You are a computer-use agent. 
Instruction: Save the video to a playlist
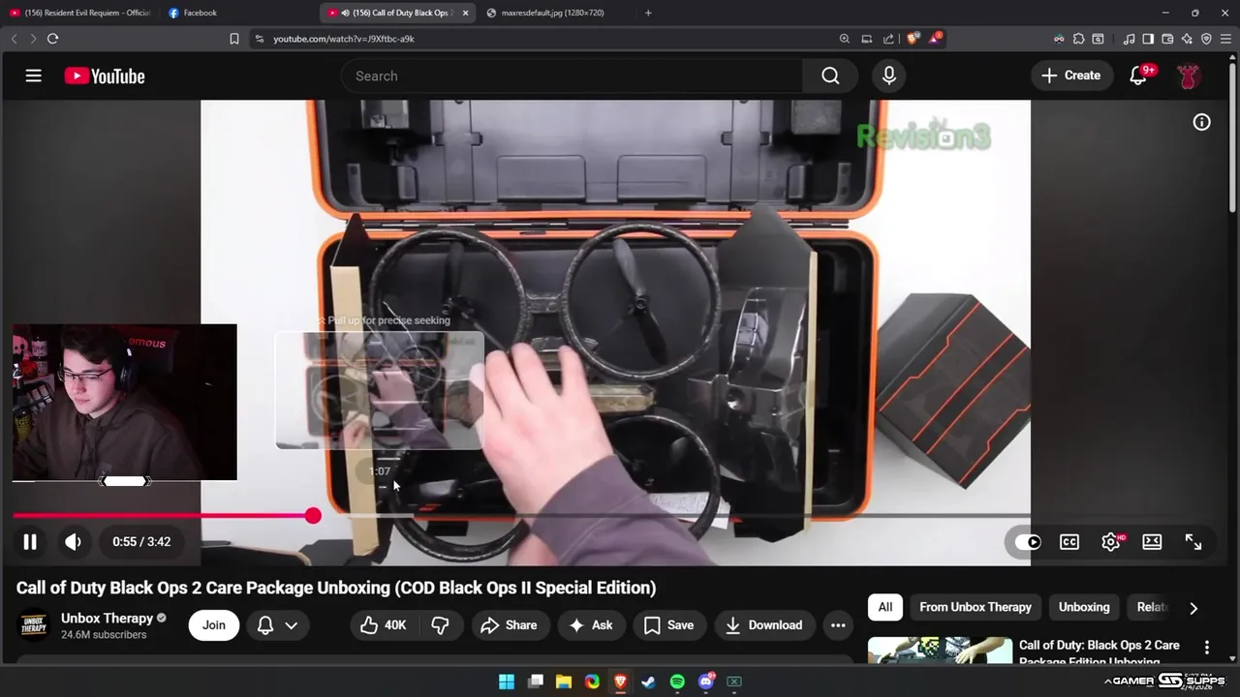point(668,625)
